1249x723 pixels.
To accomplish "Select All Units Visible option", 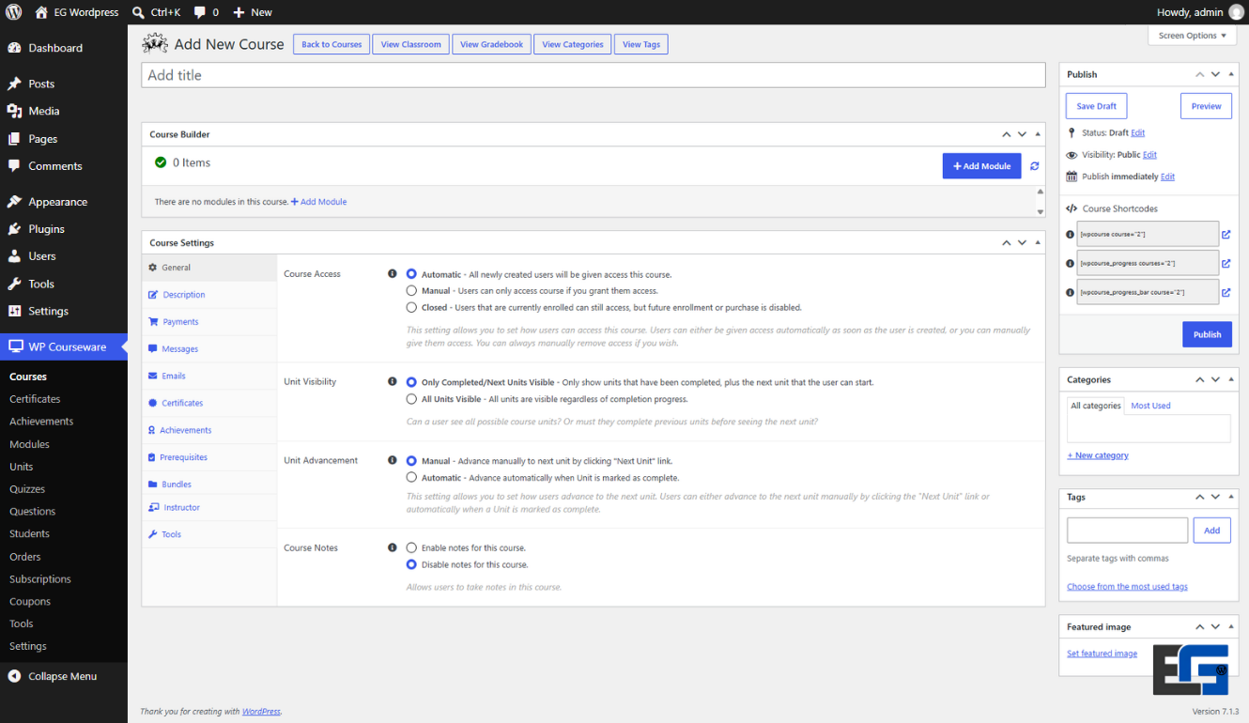I will tap(411, 399).
